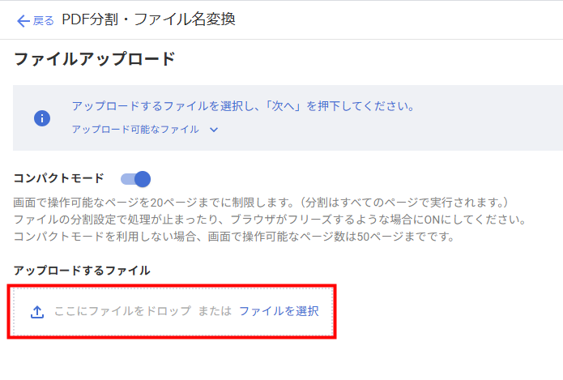Click the ここにファイルをドロップ placeholder text
The image size is (563, 380).
[123, 311]
